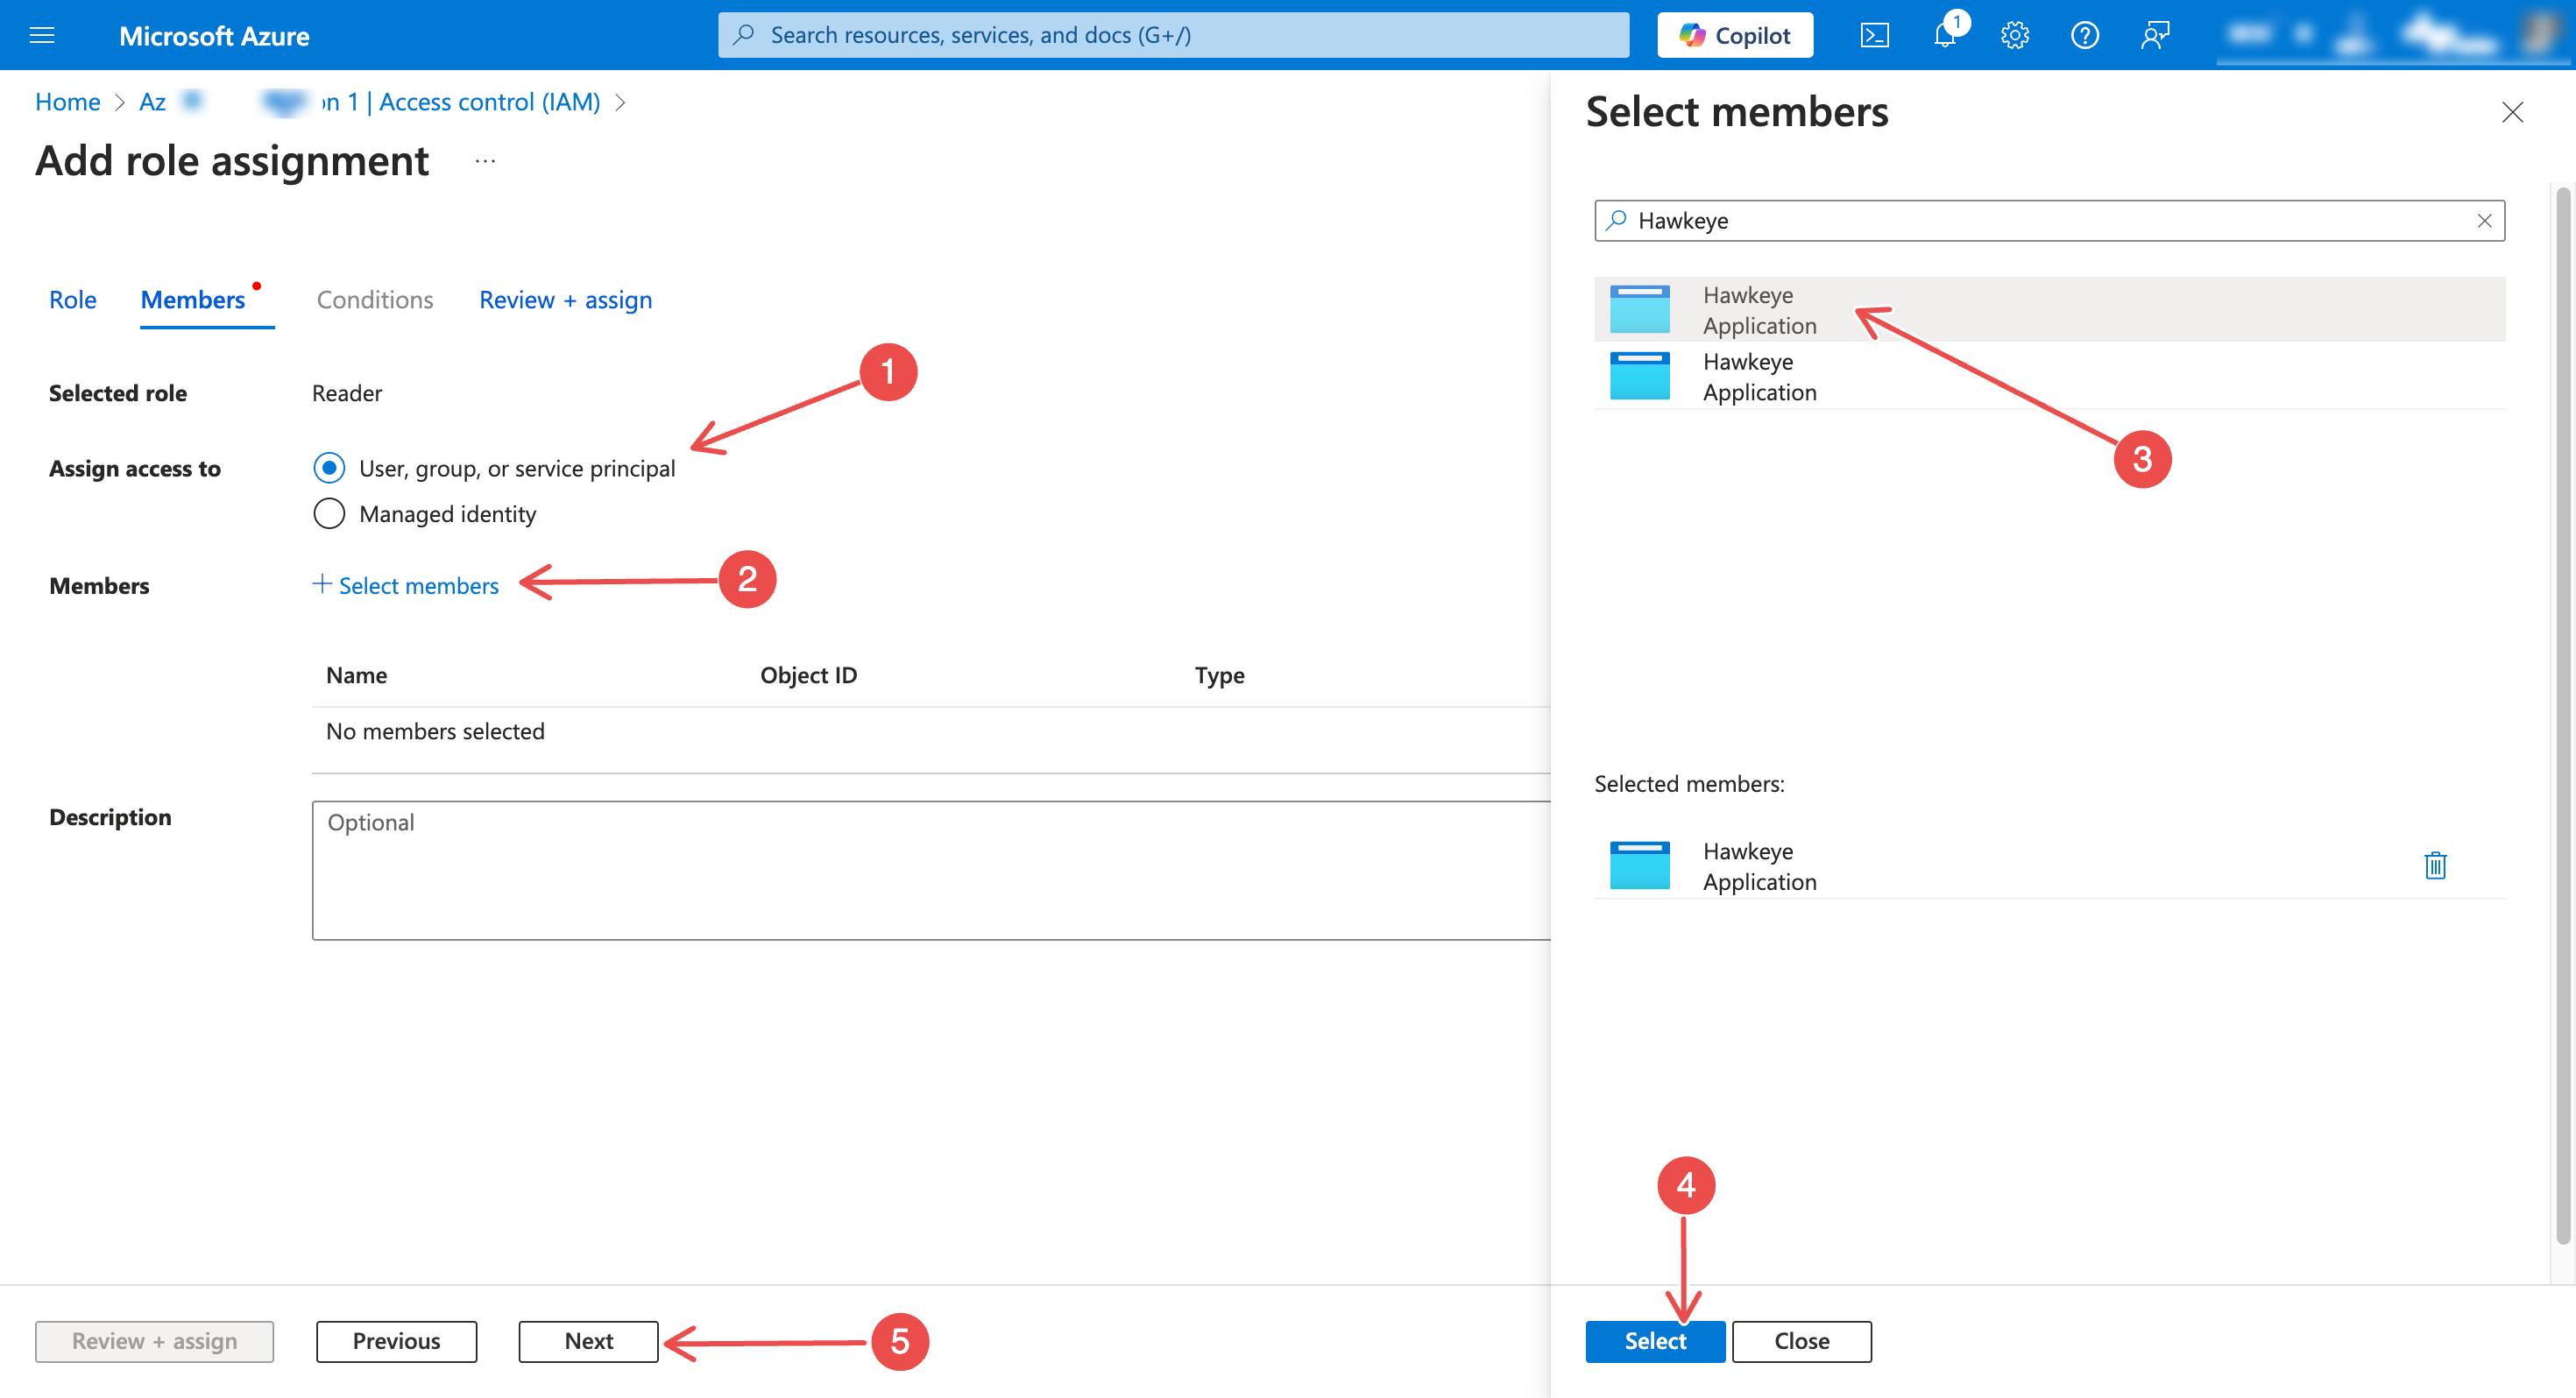Image resolution: width=2576 pixels, height=1398 pixels.
Task: Click into the Description optional text box
Action: tap(930, 870)
